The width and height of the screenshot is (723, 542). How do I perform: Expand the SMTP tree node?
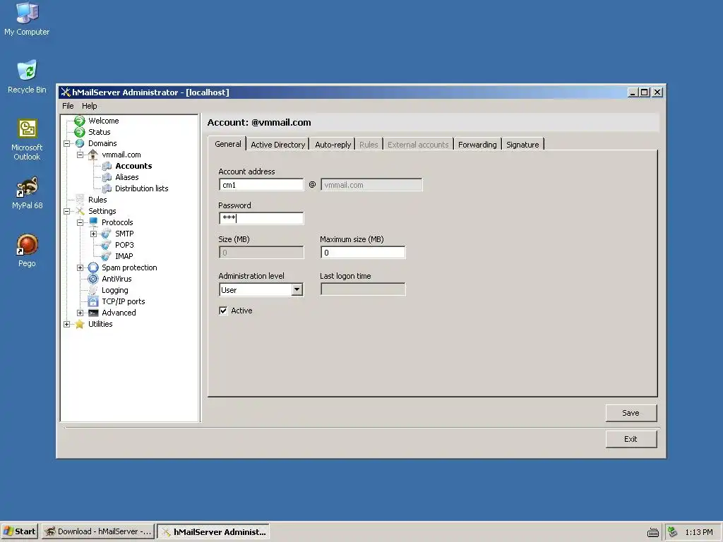pyautogui.click(x=94, y=234)
